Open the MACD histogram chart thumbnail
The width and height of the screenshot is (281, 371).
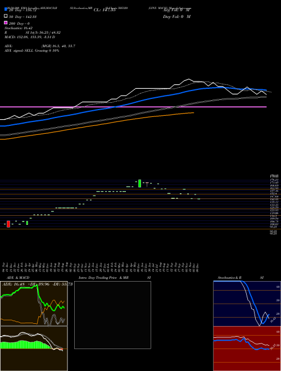(x=34, y=349)
